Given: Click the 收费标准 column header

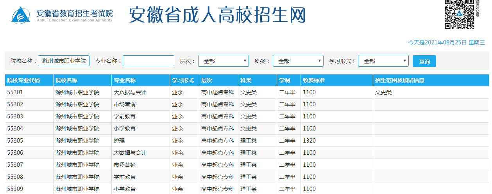Looking at the screenshot, I should 314,81.
